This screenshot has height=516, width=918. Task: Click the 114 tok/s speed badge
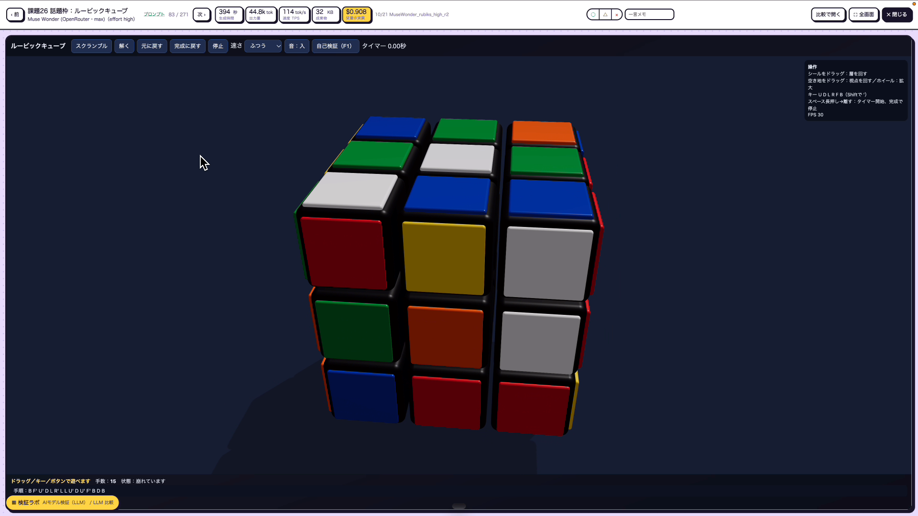click(x=294, y=15)
